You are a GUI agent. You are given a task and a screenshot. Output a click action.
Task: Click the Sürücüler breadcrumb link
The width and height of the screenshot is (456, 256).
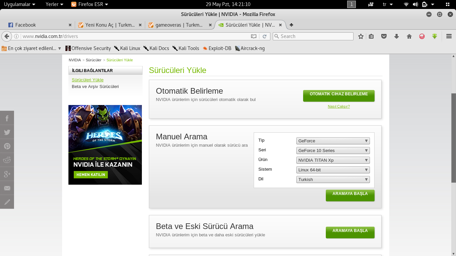pyautogui.click(x=93, y=60)
